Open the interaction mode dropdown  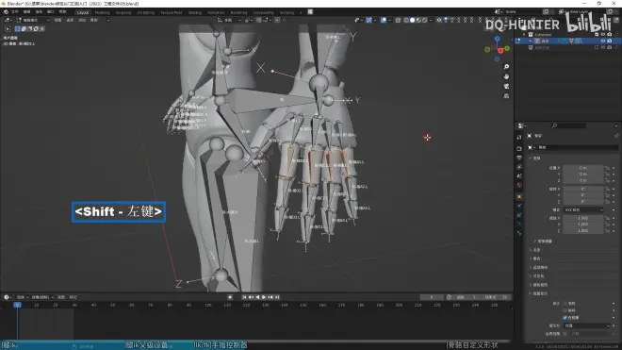[x=33, y=20]
